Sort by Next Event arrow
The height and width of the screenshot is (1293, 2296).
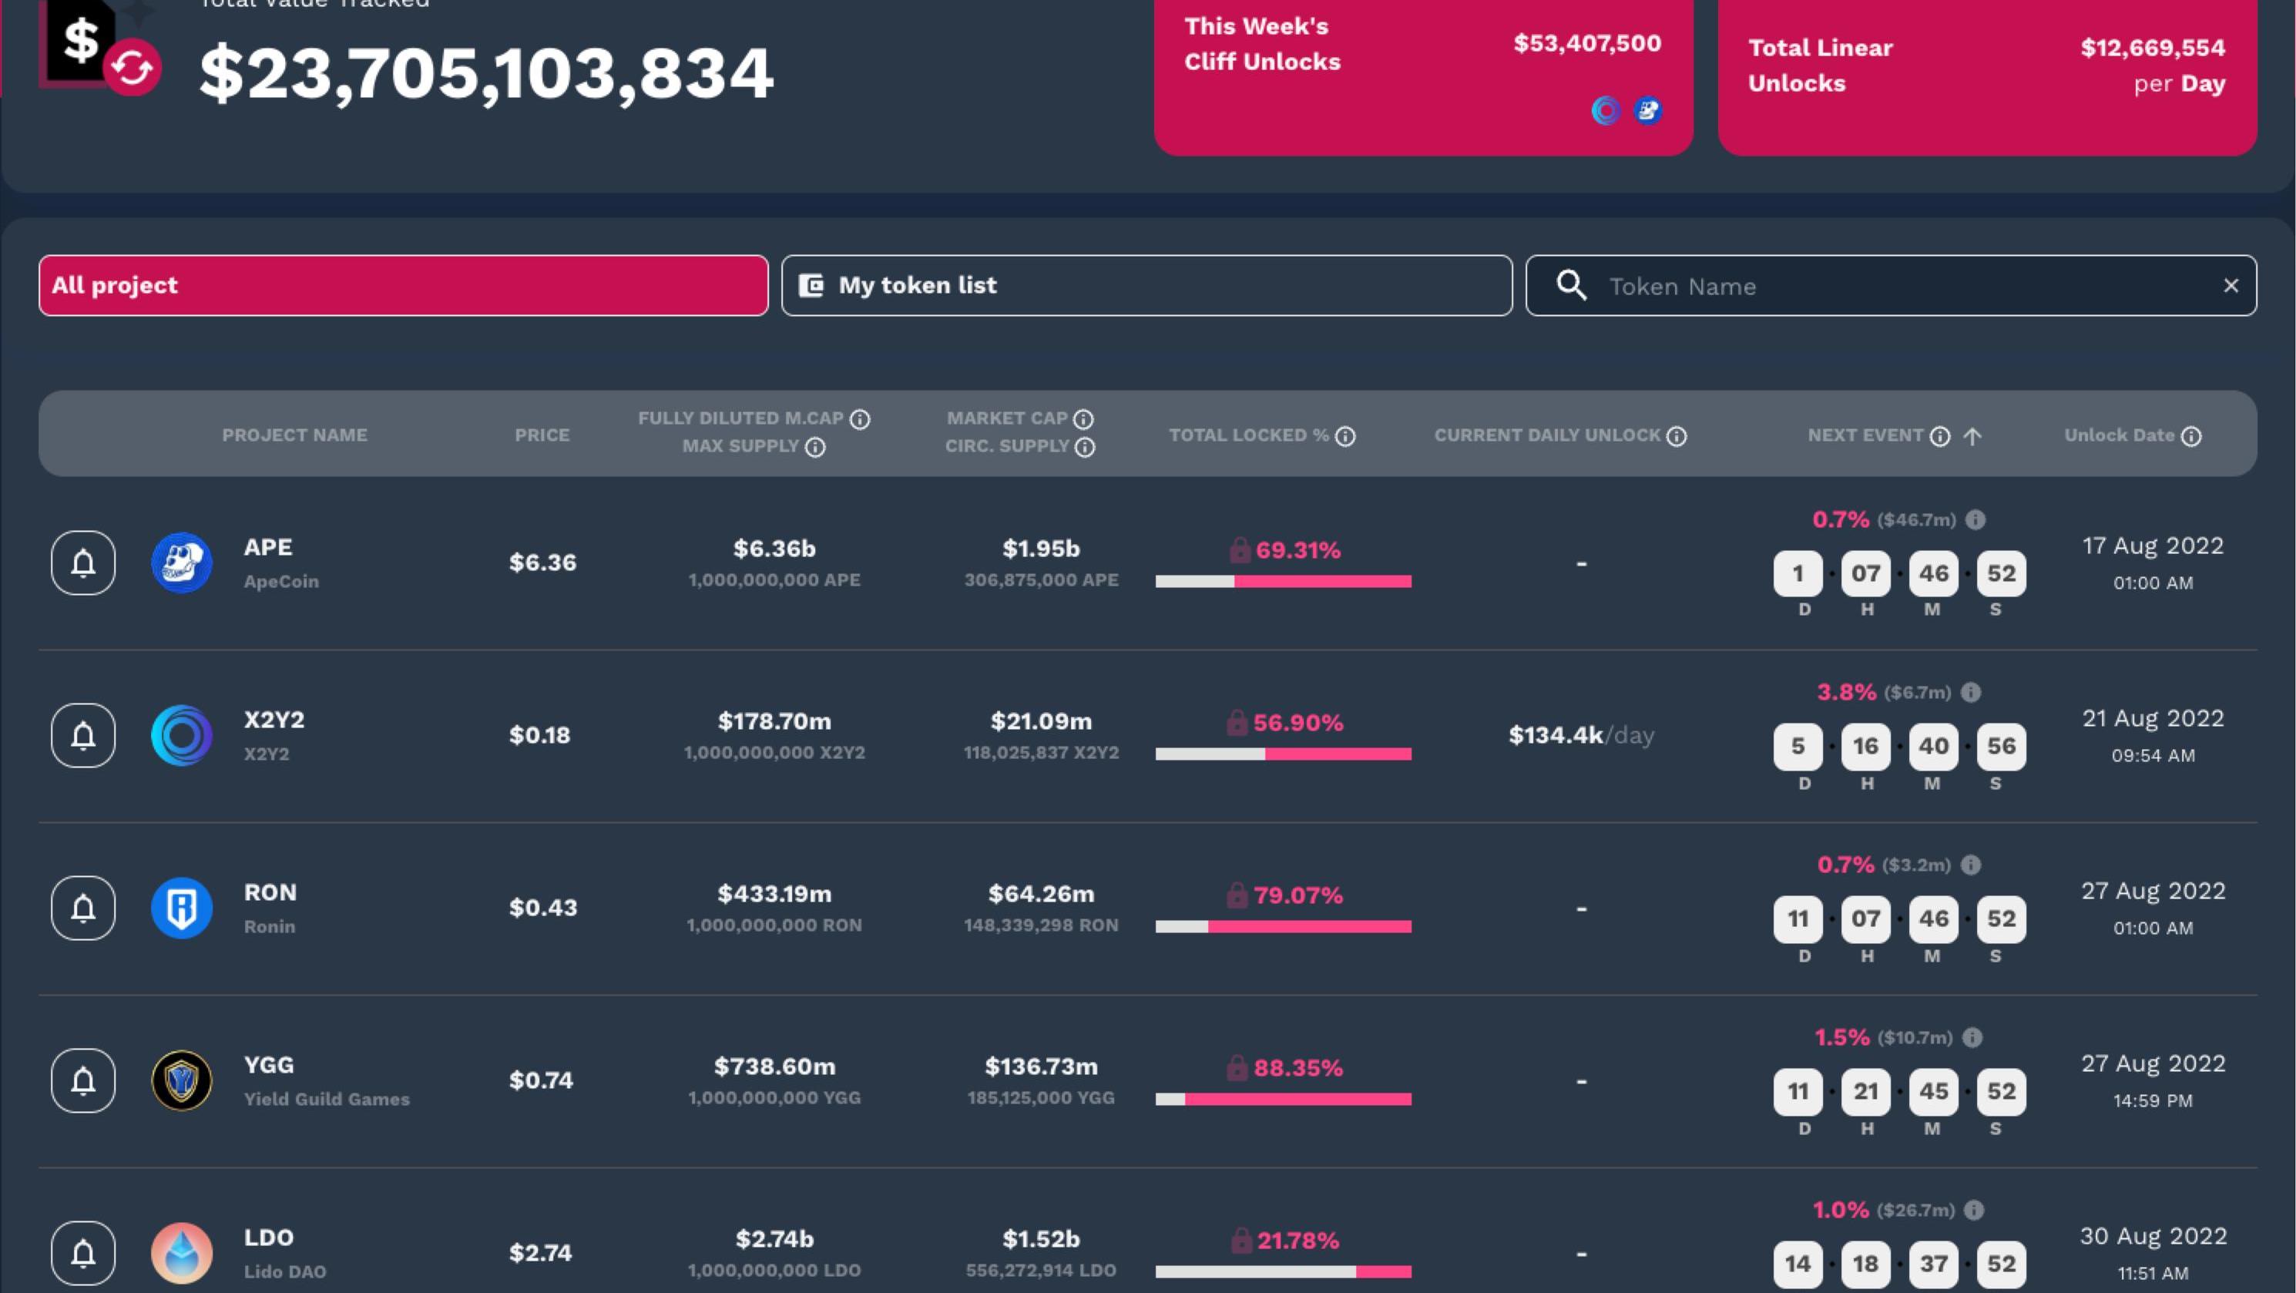(x=1972, y=436)
